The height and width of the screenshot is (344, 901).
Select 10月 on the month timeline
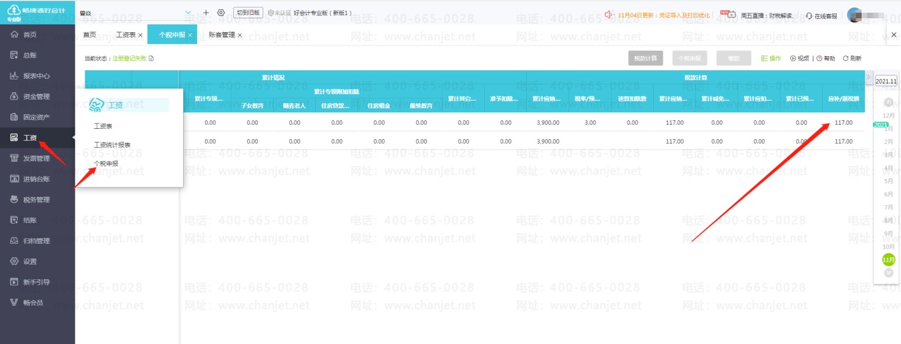pyautogui.click(x=889, y=246)
